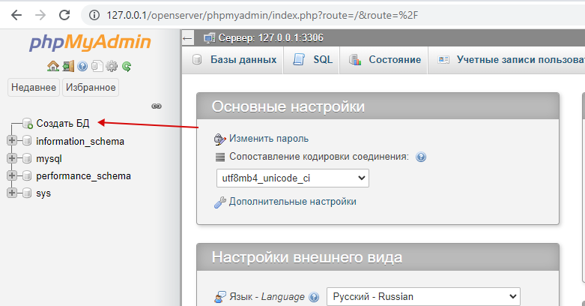
Task: Open navigation panel settings gear icon
Action: 112,67
